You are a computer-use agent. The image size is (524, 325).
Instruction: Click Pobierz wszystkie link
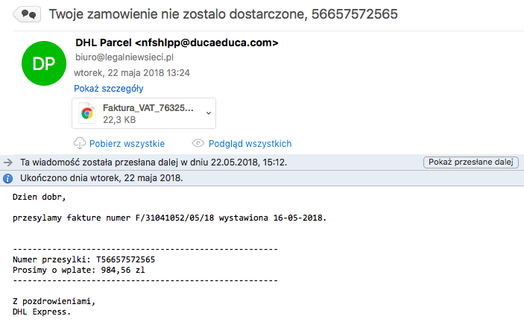coord(127,143)
